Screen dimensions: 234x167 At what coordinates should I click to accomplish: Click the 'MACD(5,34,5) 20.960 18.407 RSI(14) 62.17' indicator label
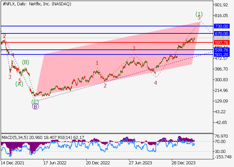pyautogui.click(x=43, y=137)
